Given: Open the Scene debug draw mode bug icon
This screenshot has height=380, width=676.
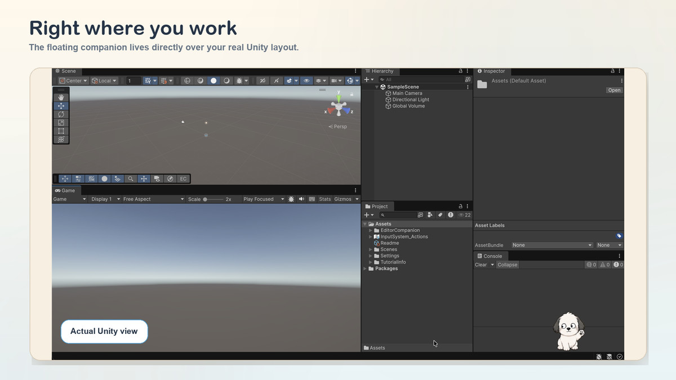Looking at the screenshot, I should coord(239,81).
